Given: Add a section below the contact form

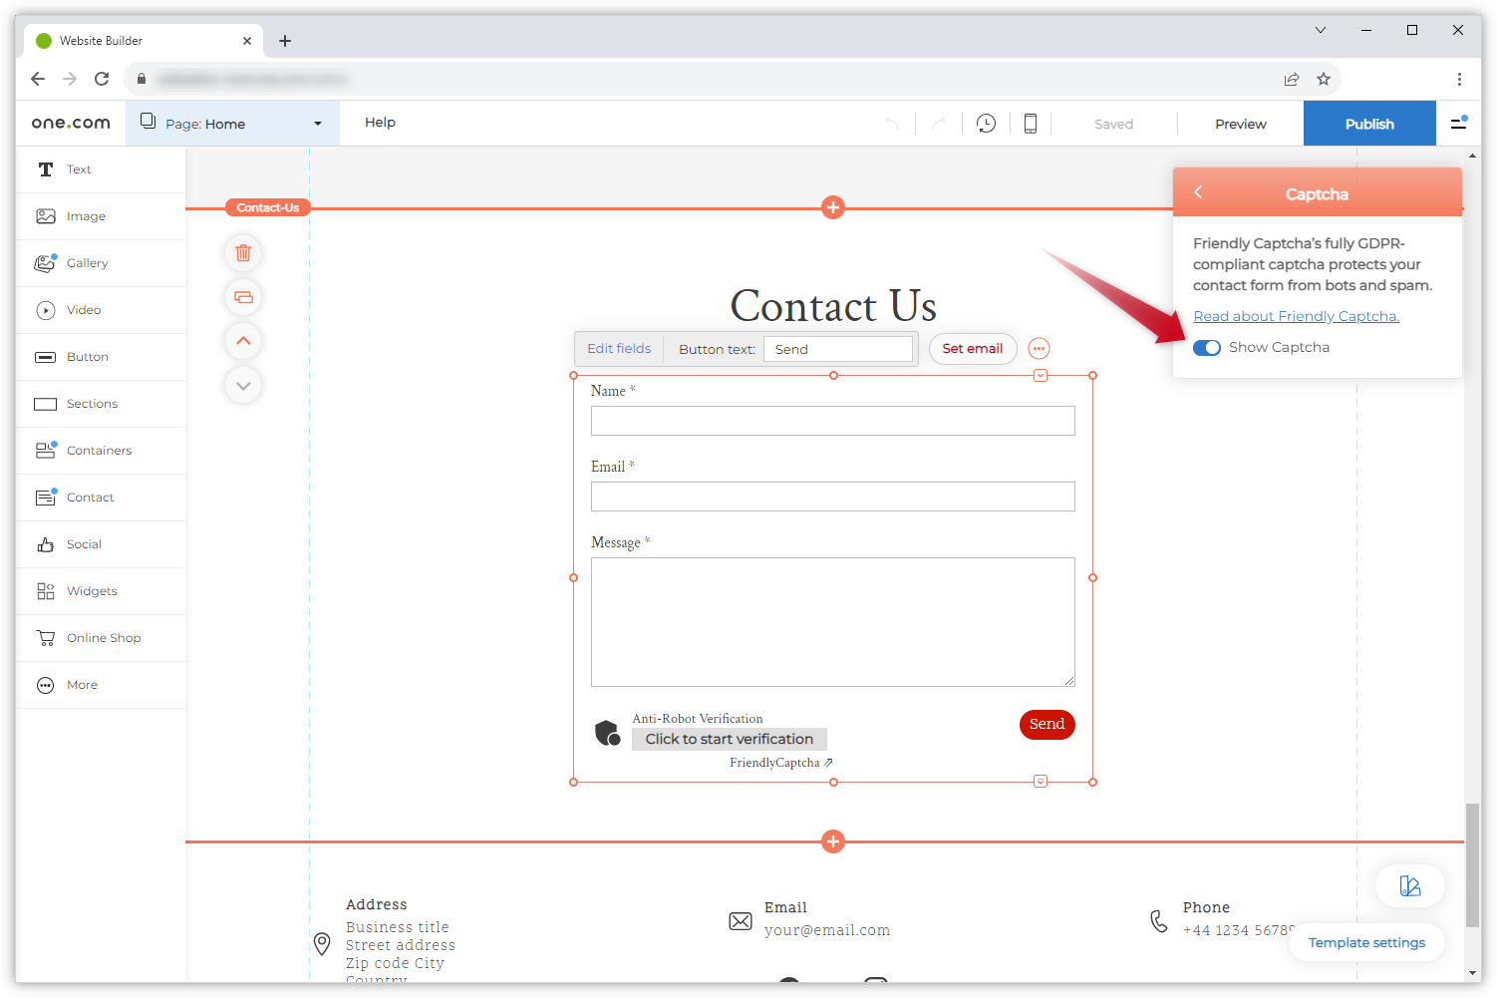Looking at the screenshot, I should 833,841.
